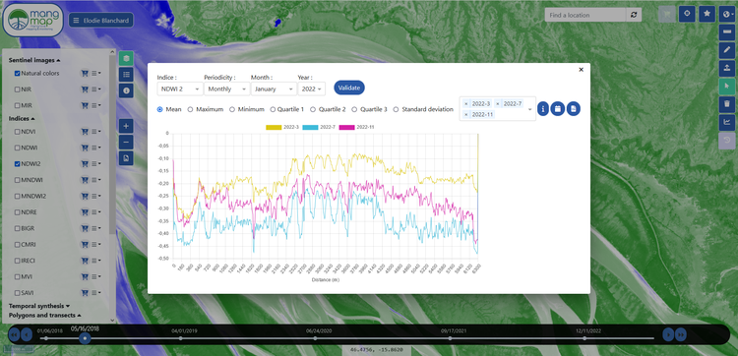The height and width of the screenshot is (356, 738).
Task: Uncheck the NDWI2 index layer
Action: point(17,163)
